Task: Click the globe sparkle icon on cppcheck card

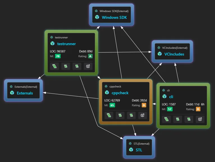Action: (143, 115)
